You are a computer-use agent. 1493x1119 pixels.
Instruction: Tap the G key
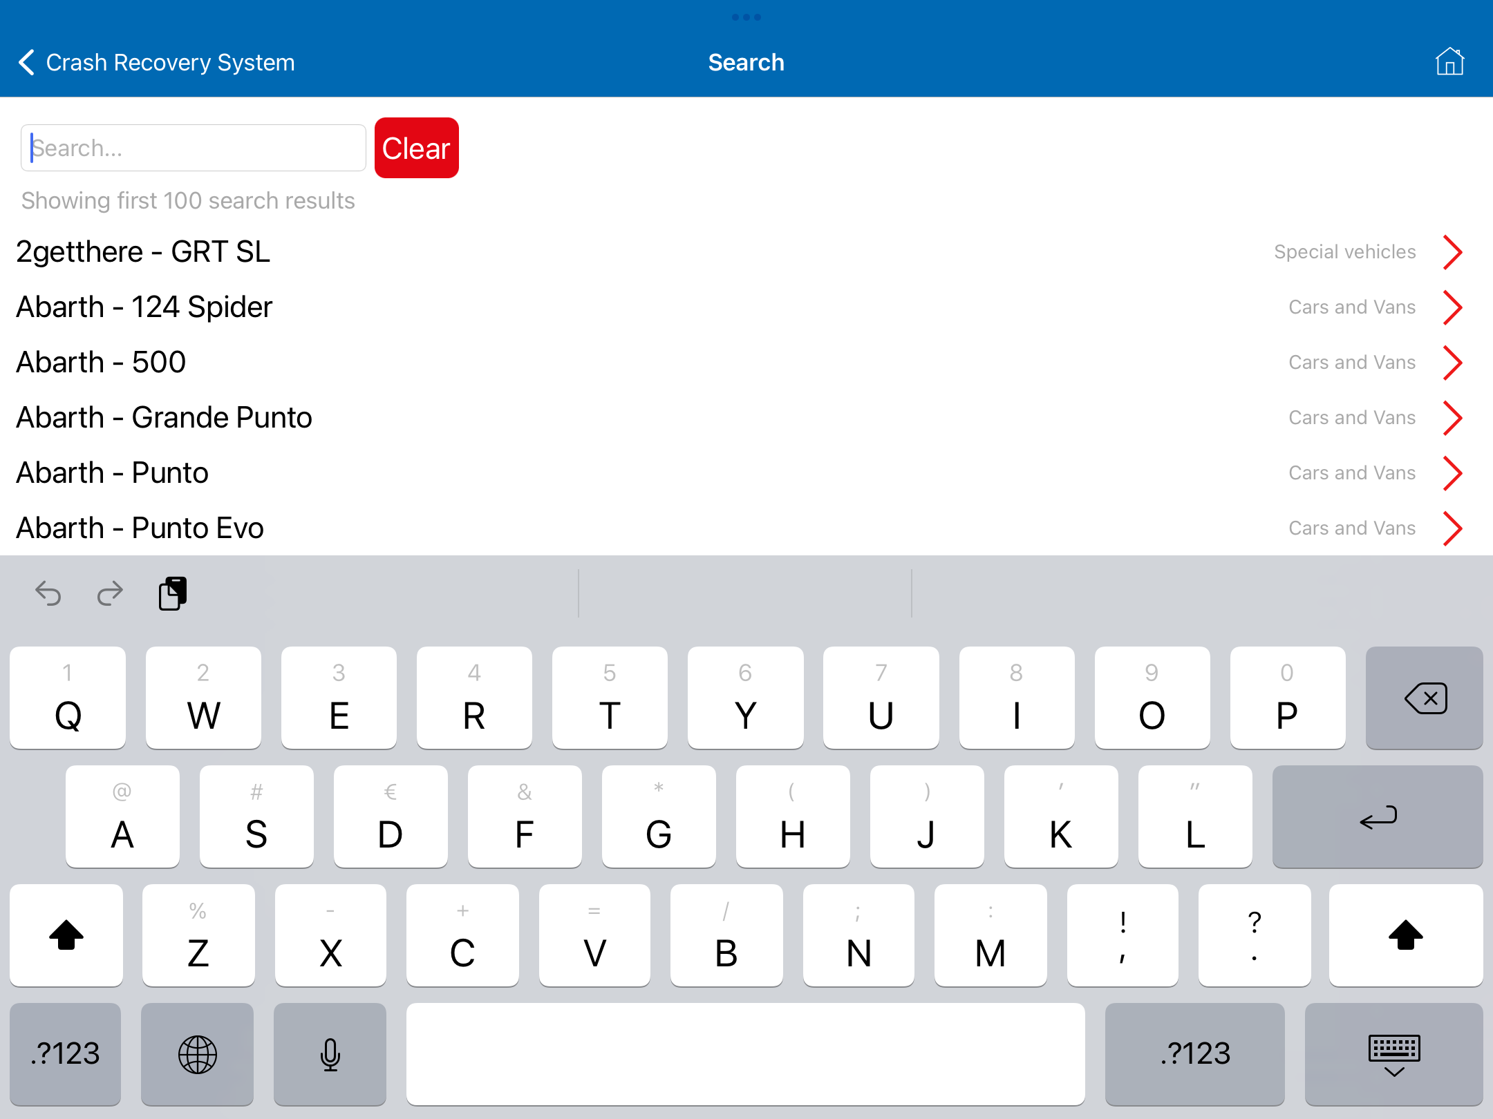coord(659,816)
